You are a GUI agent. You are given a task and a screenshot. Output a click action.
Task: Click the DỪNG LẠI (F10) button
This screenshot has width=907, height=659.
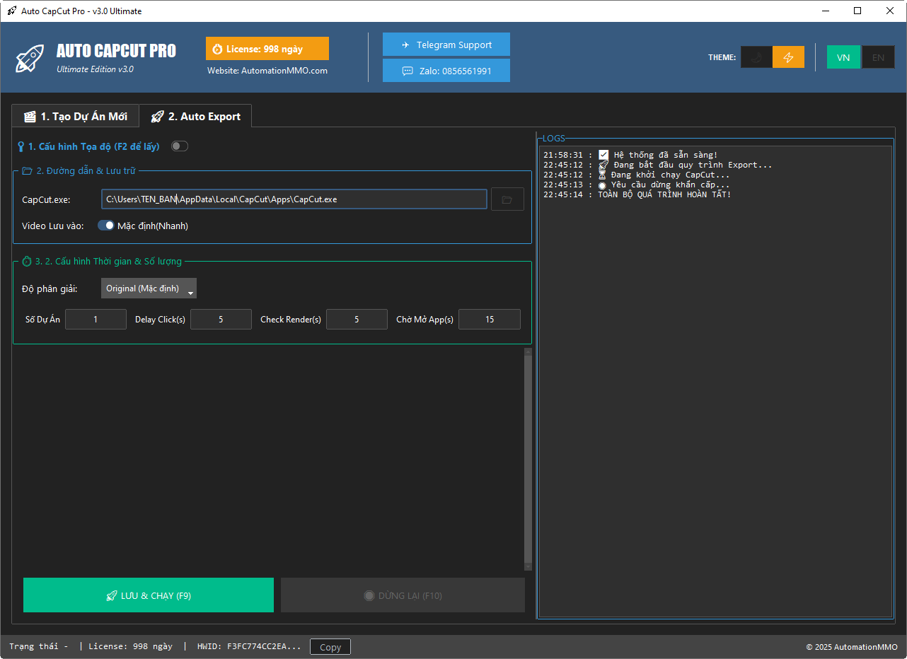[x=403, y=595]
